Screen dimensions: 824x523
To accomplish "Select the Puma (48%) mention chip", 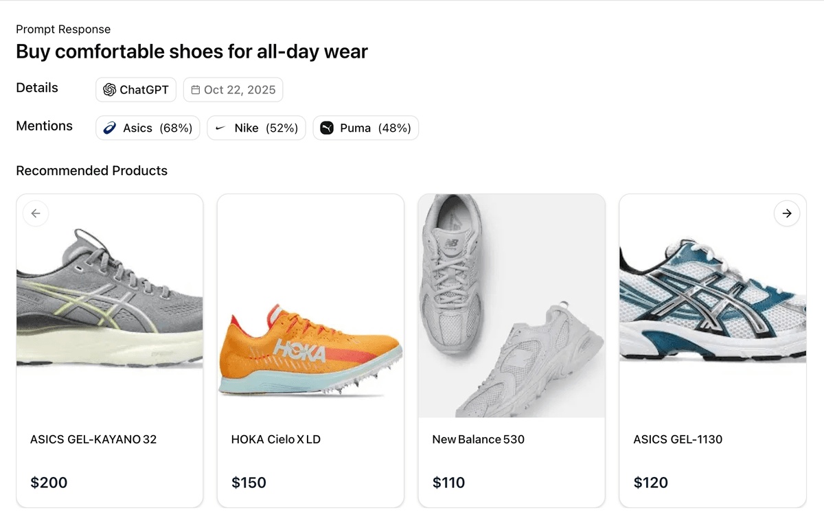I will (365, 128).
